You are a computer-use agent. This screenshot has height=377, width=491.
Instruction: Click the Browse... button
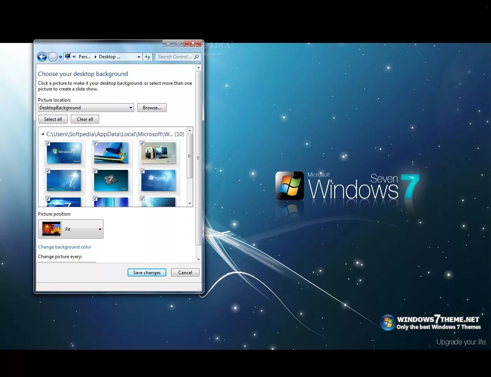click(152, 108)
